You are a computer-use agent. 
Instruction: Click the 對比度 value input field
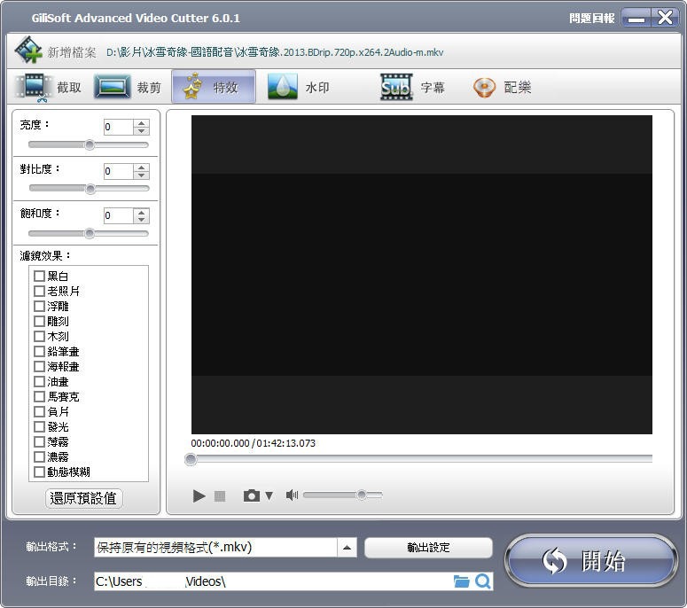pyautogui.click(x=118, y=171)
